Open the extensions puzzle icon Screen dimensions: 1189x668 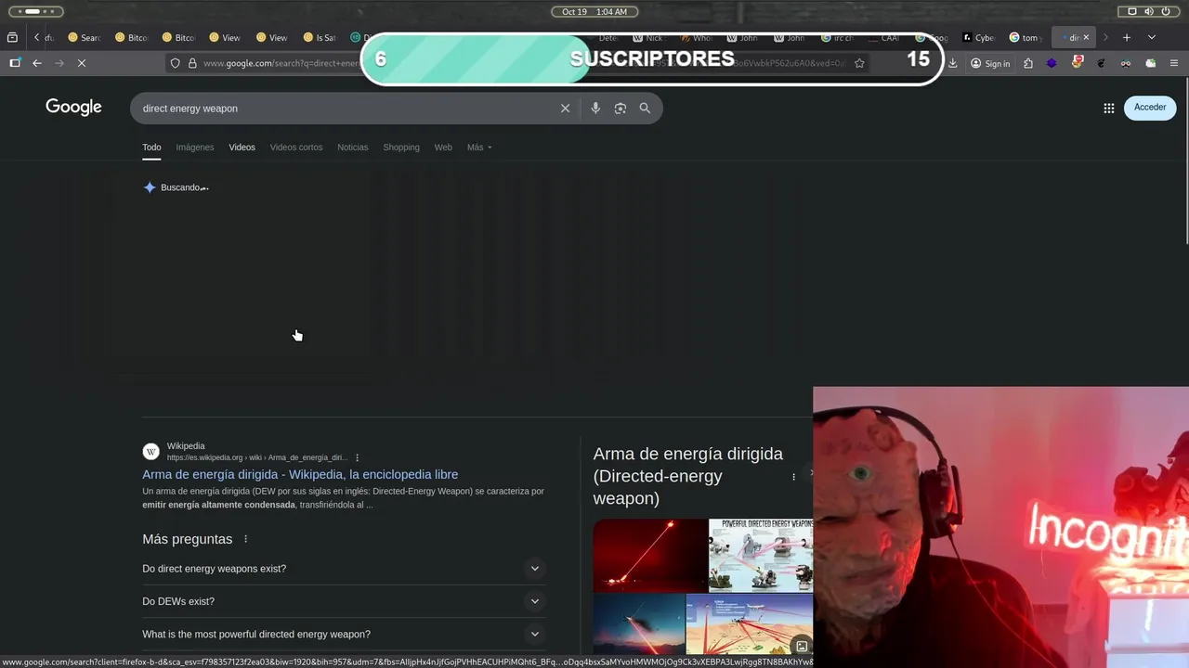click(1027, 63)
